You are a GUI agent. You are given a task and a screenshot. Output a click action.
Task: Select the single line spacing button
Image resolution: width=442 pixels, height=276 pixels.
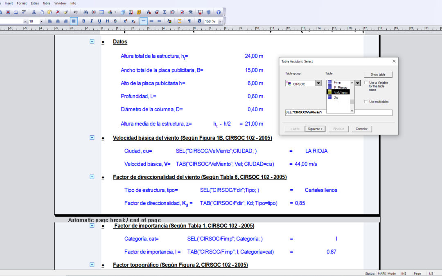pos(144,21)
